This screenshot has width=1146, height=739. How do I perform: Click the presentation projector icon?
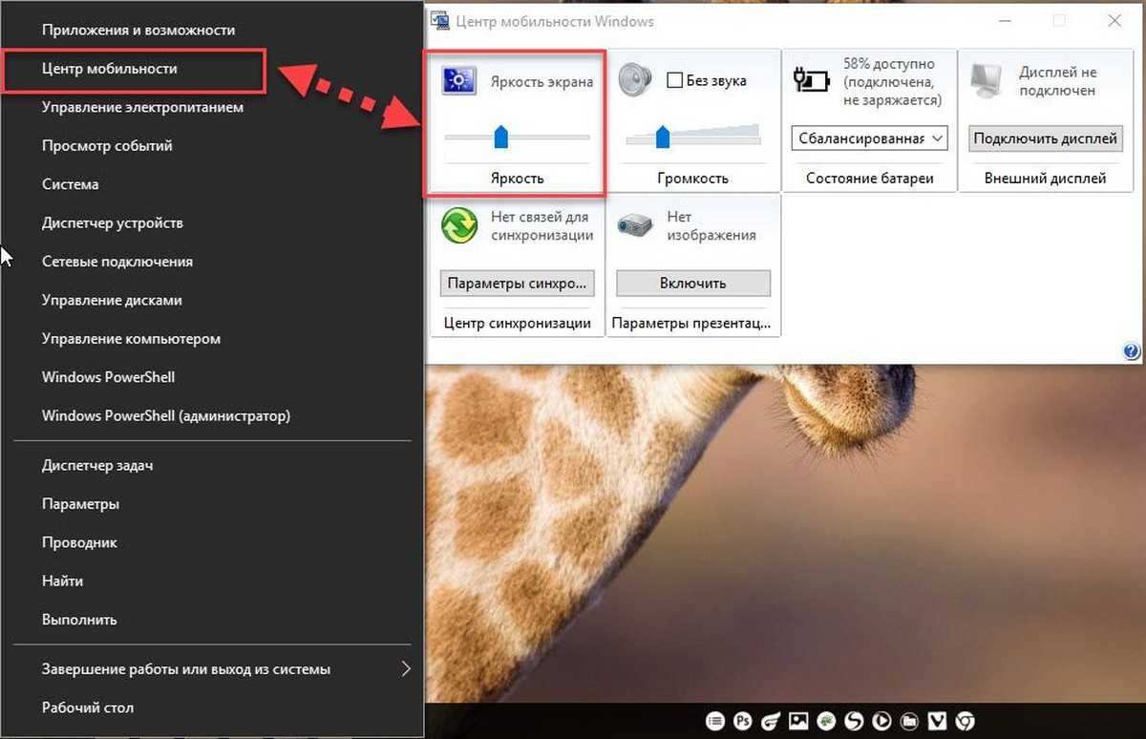(635, 226)
